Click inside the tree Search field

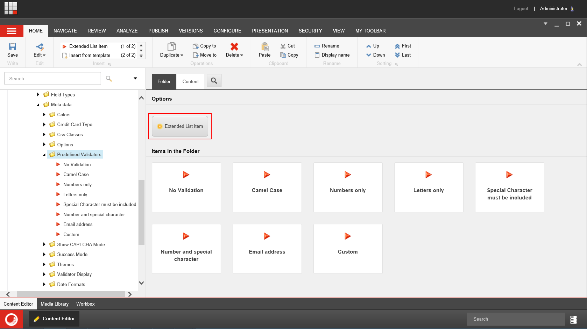coord(52,78)
